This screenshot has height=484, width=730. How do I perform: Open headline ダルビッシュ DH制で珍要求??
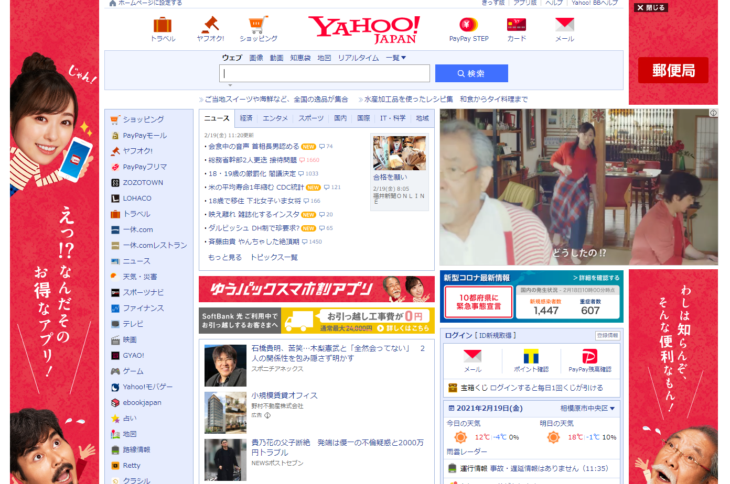(x=254, y=228)
